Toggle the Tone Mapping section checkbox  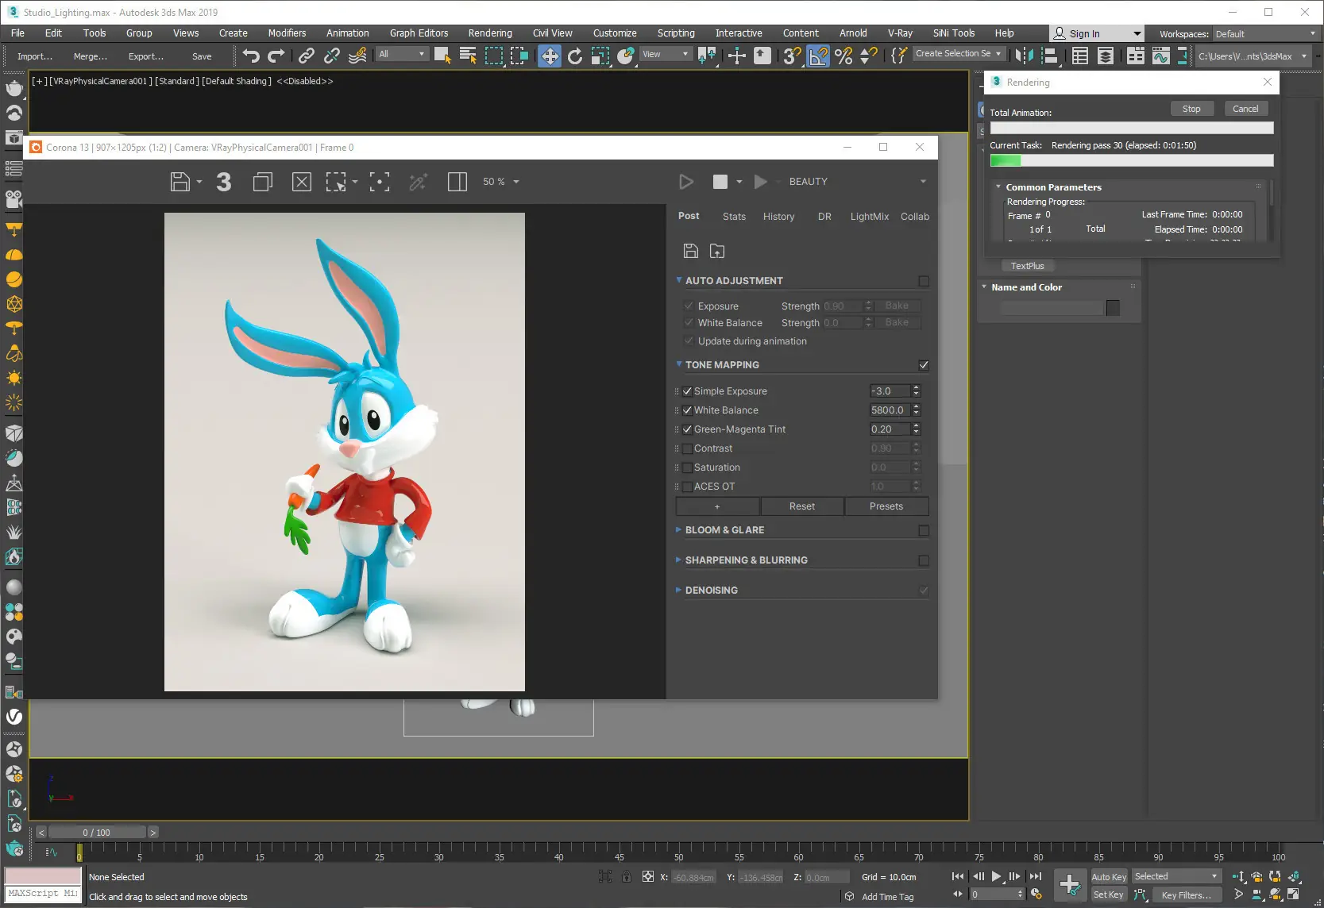(923, 365)
